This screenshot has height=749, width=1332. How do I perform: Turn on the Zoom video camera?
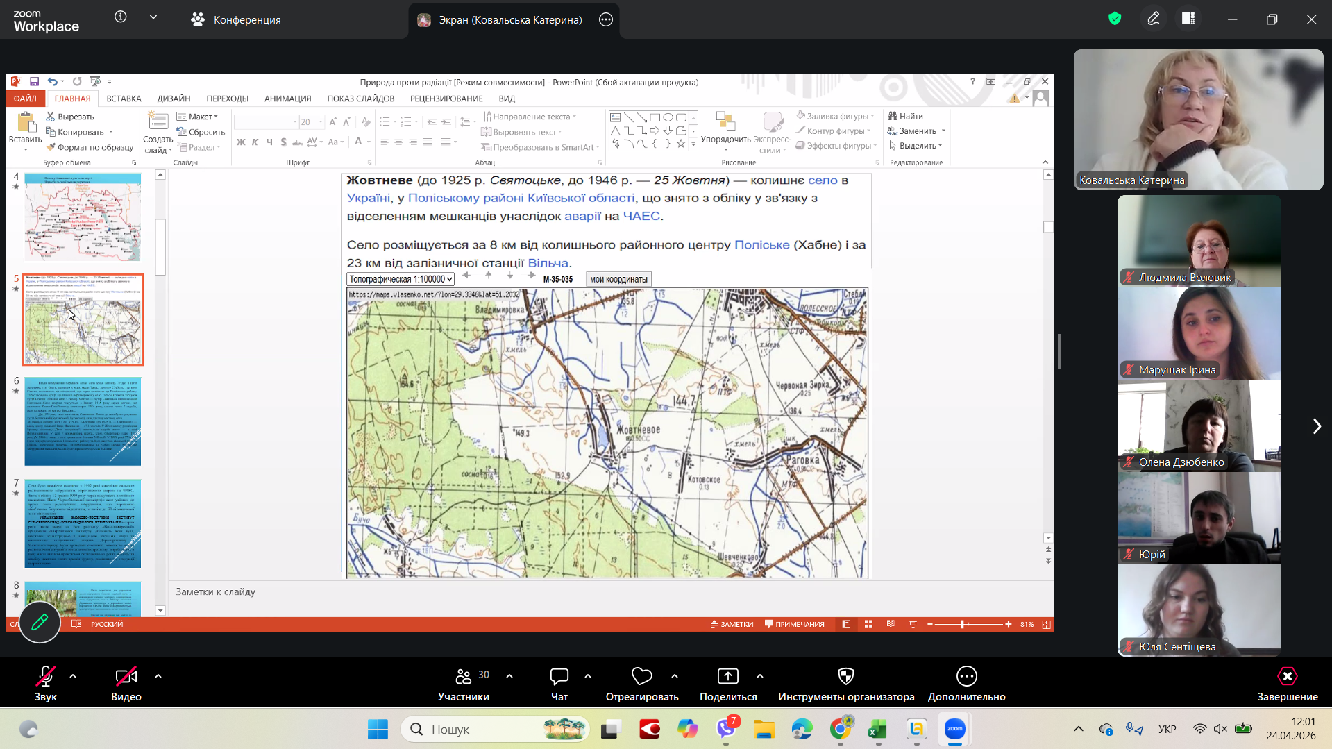coord(126,677)
